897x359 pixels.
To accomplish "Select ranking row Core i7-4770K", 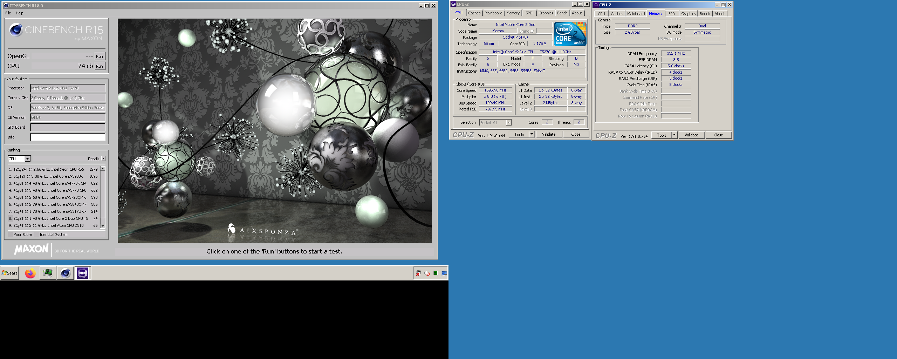I will click(53, 183).
